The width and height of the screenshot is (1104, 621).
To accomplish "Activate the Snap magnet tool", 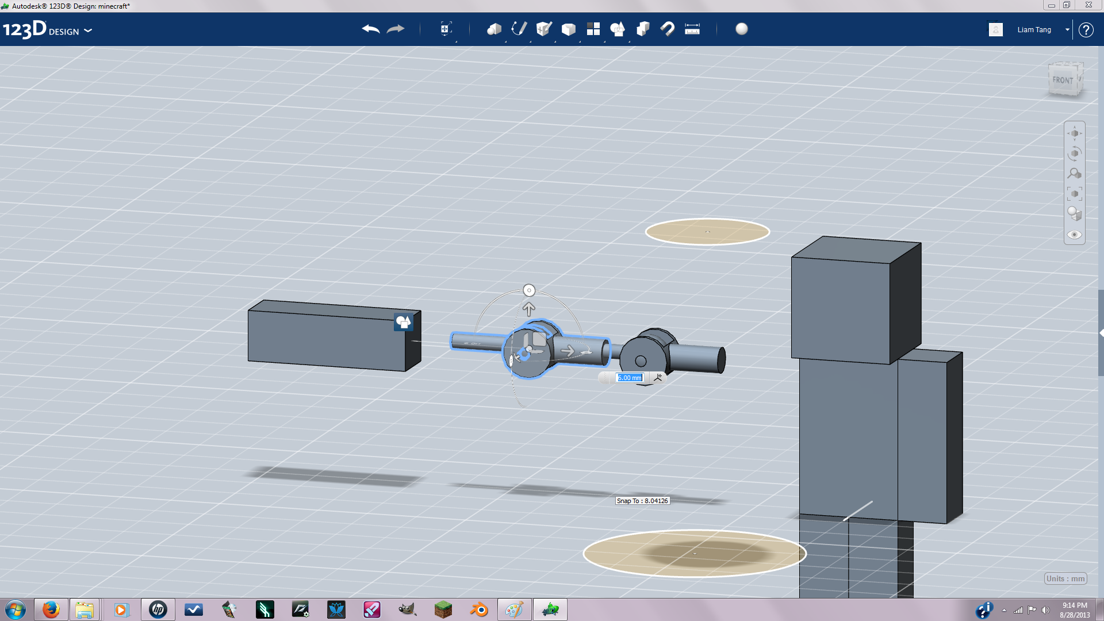I will click(x=667, y=29).
